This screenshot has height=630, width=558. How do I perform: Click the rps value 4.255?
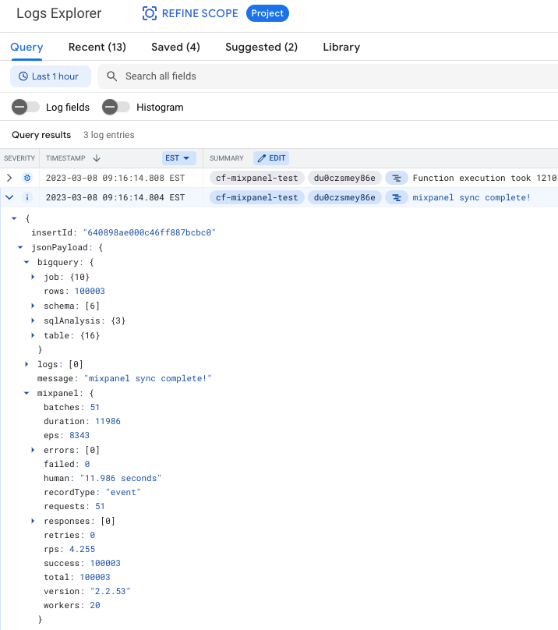point(82,549)
